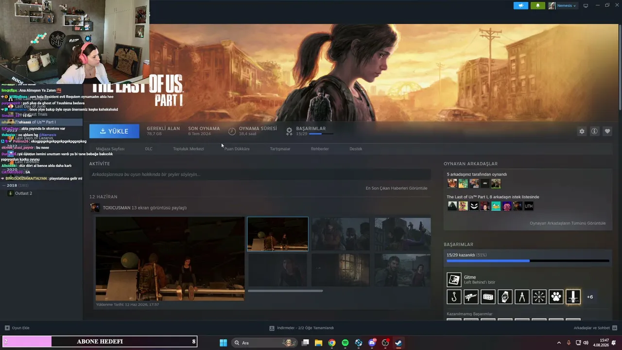Screen dimensions: 622x350
Task: Select the highlighted sword achievement icon
Action: click(573, 297)
